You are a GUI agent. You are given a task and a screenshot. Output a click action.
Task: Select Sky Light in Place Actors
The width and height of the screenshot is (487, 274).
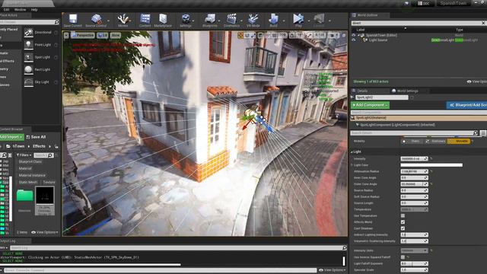point(41,82)
